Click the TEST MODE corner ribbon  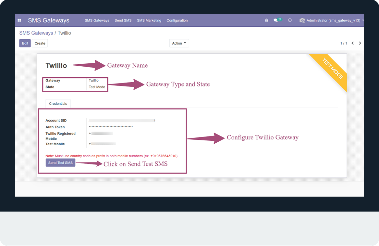(333, 68)
